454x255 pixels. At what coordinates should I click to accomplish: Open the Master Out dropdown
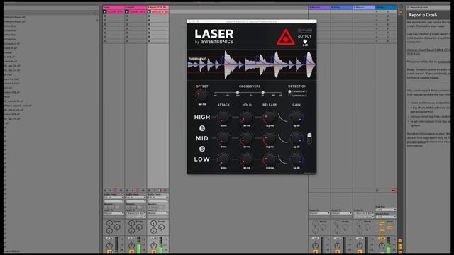click(x=386, y=217)
